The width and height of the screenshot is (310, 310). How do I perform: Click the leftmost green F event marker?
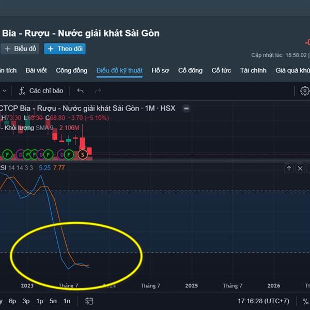point(8,154)
